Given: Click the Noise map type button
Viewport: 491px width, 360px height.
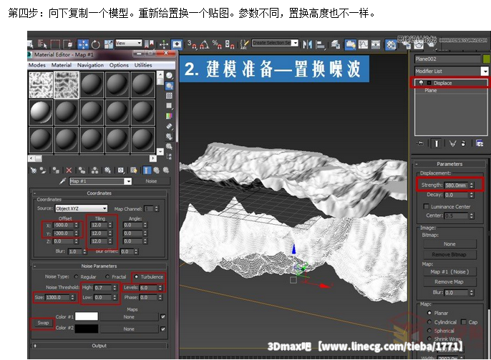Looking at the screenshot, I should (x=151, y=181).
